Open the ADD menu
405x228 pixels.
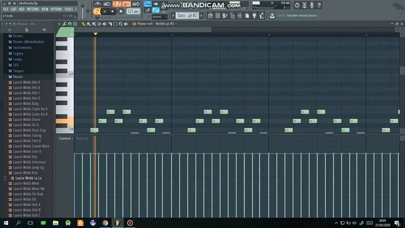tap(22, 9)
